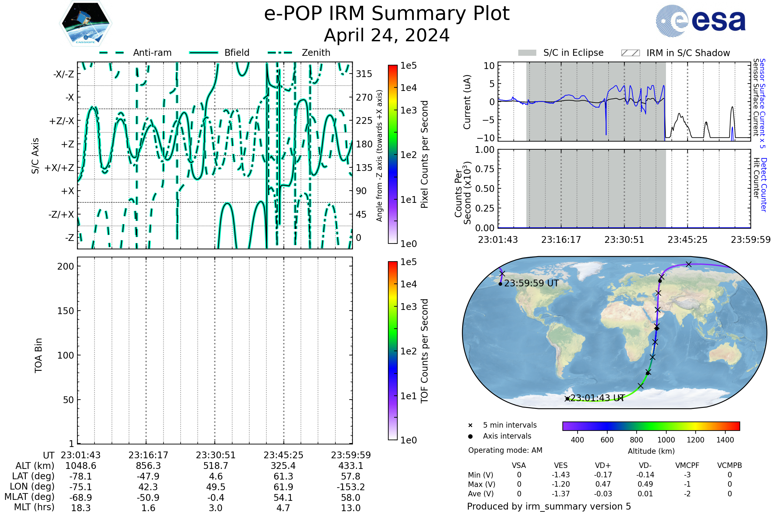Image resolution: width=774 pixels, height=516 pixels.
Task: Click the VMCPF column header in voltage table
Action: point(687,465)
